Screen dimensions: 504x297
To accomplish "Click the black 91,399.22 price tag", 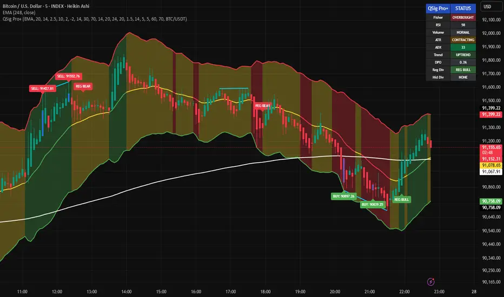I will click(491, 108).
